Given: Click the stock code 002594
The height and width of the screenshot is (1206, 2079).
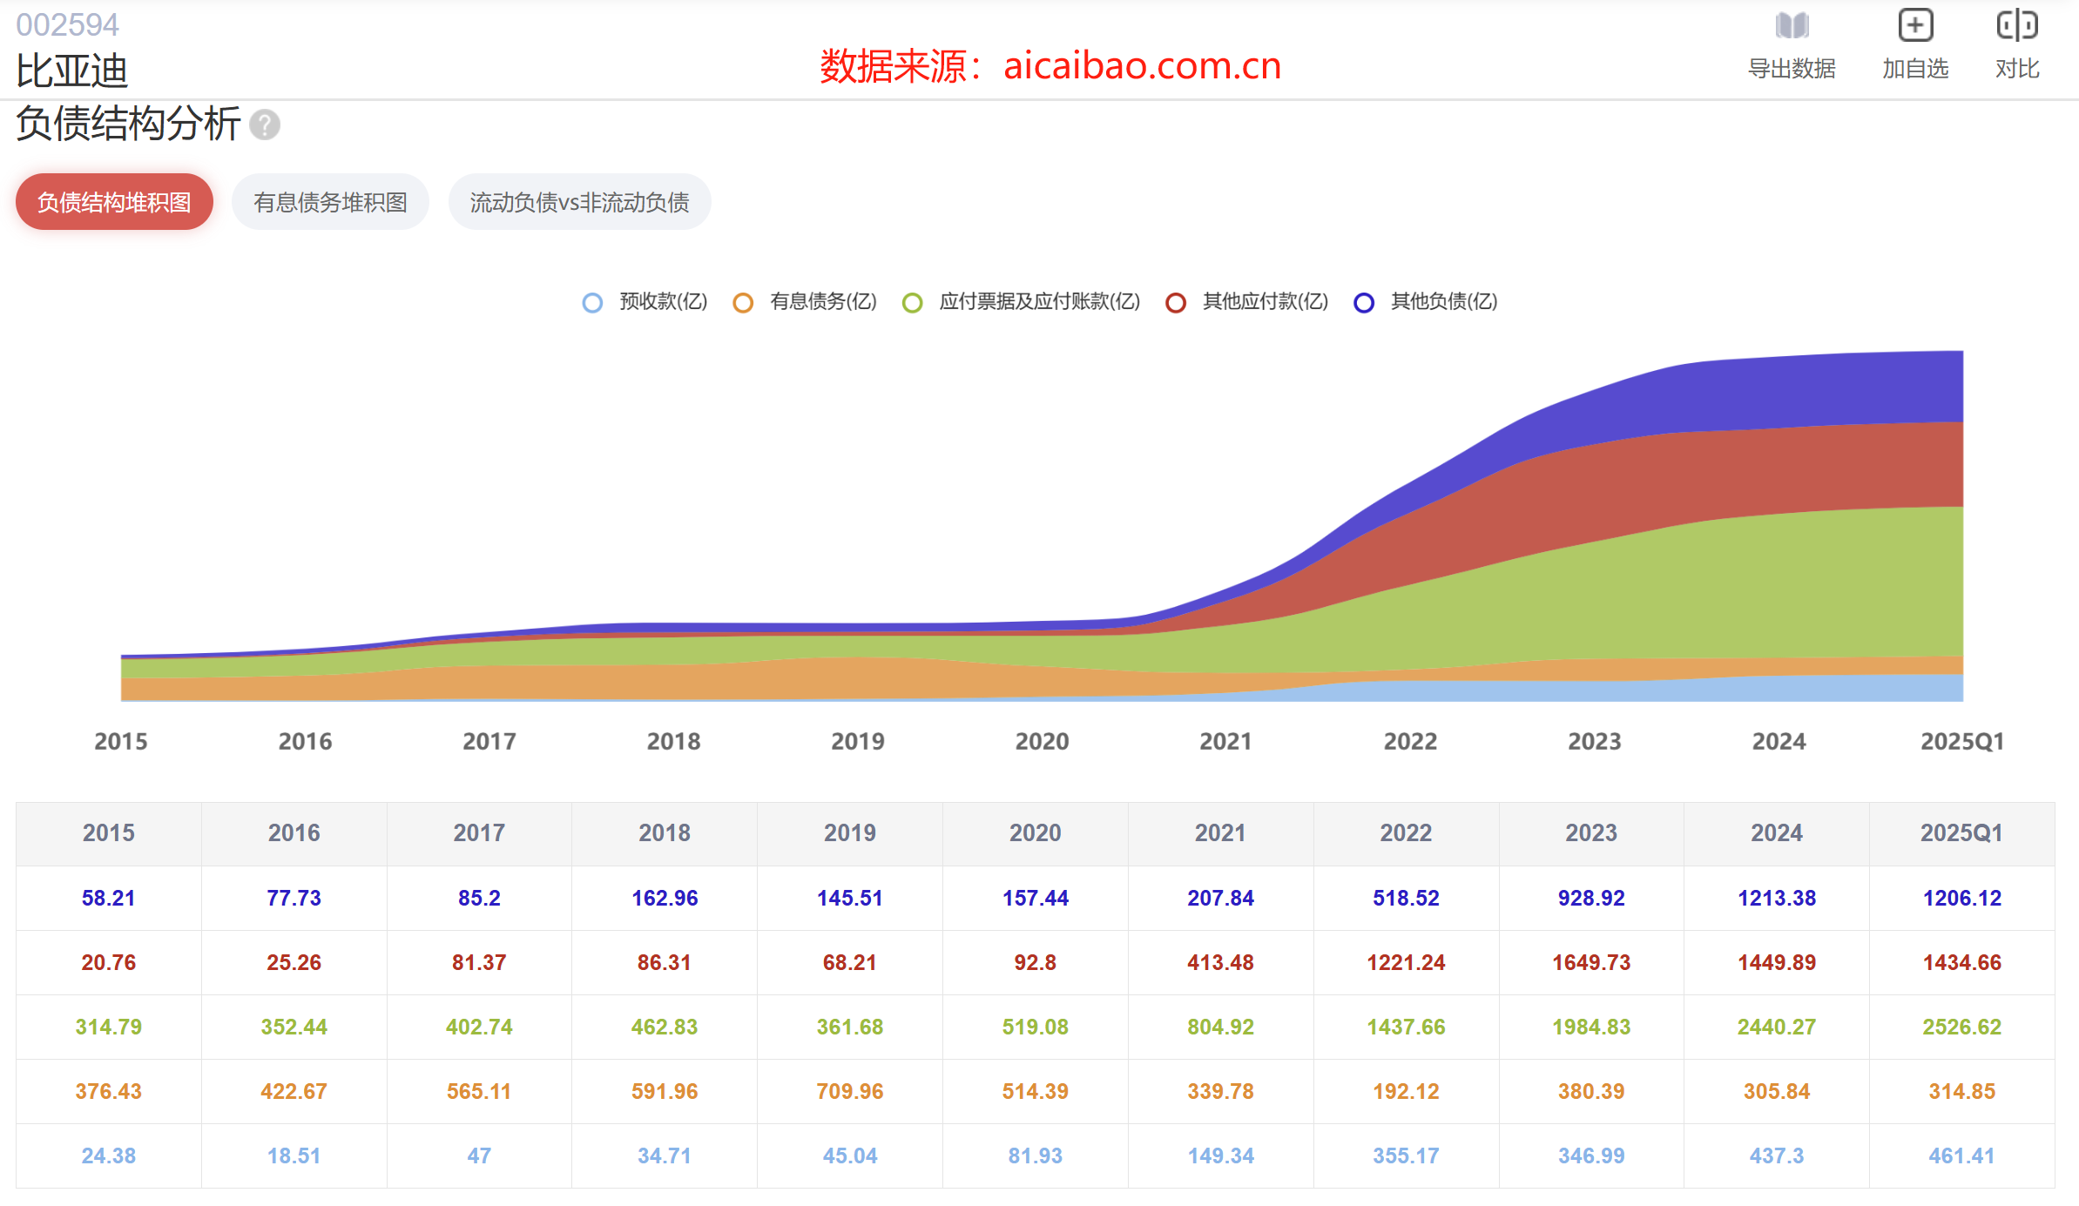Looking at the screenshot, I should pyautogui.click(x=67, y=24).
